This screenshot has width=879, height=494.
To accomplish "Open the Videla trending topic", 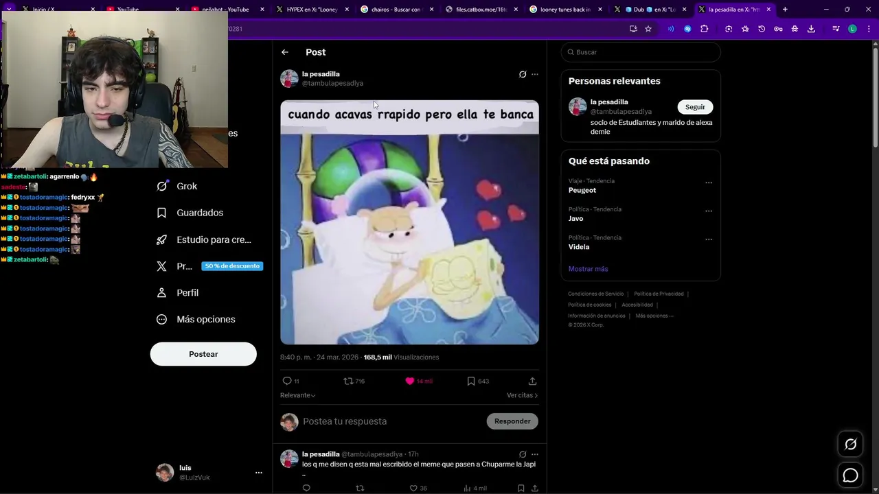I will click(579, 247).
